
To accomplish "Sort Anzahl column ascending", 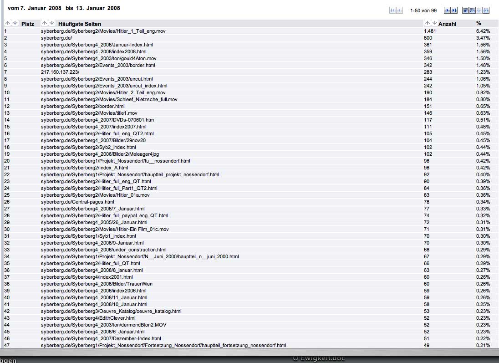I will coord(427,23).
